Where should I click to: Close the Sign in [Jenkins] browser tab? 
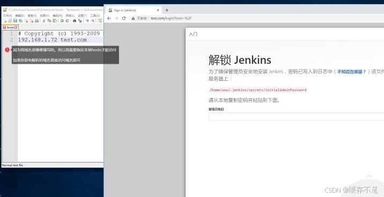[x=158, y=10]
